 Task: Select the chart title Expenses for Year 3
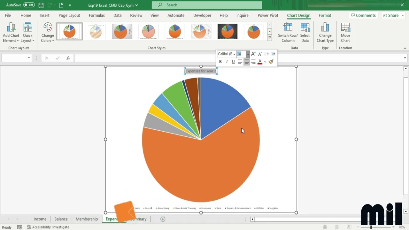201,71
